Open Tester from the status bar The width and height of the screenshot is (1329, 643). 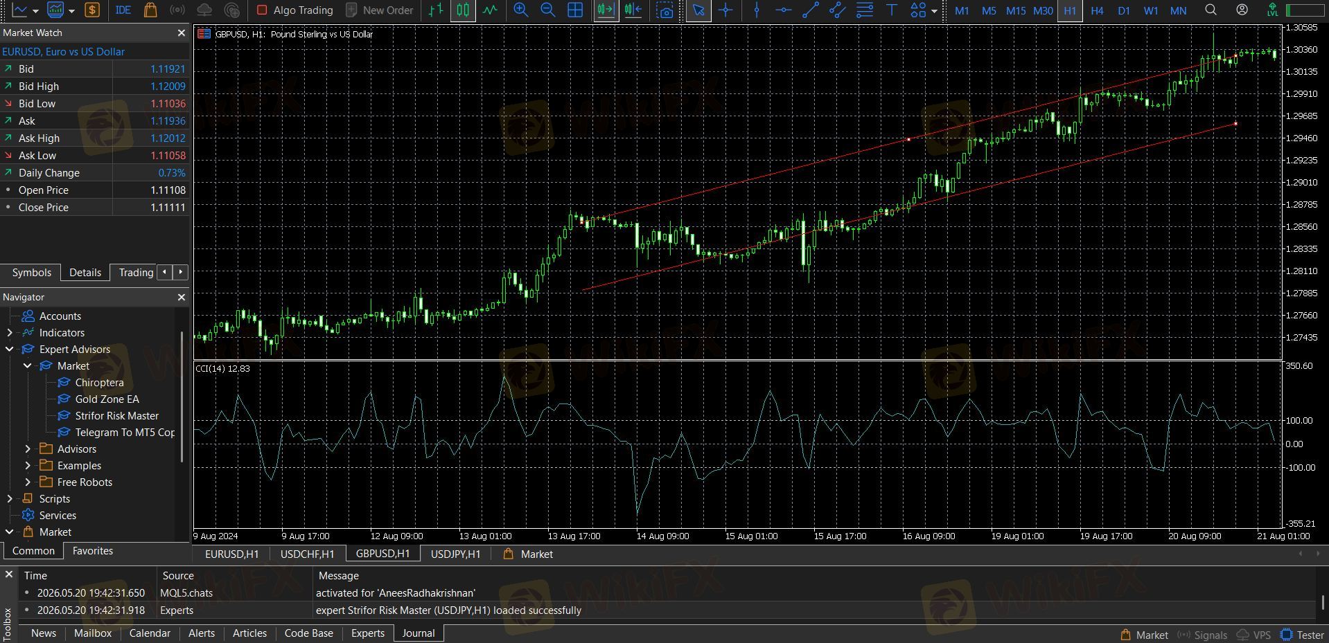(x=1302, y=635)
